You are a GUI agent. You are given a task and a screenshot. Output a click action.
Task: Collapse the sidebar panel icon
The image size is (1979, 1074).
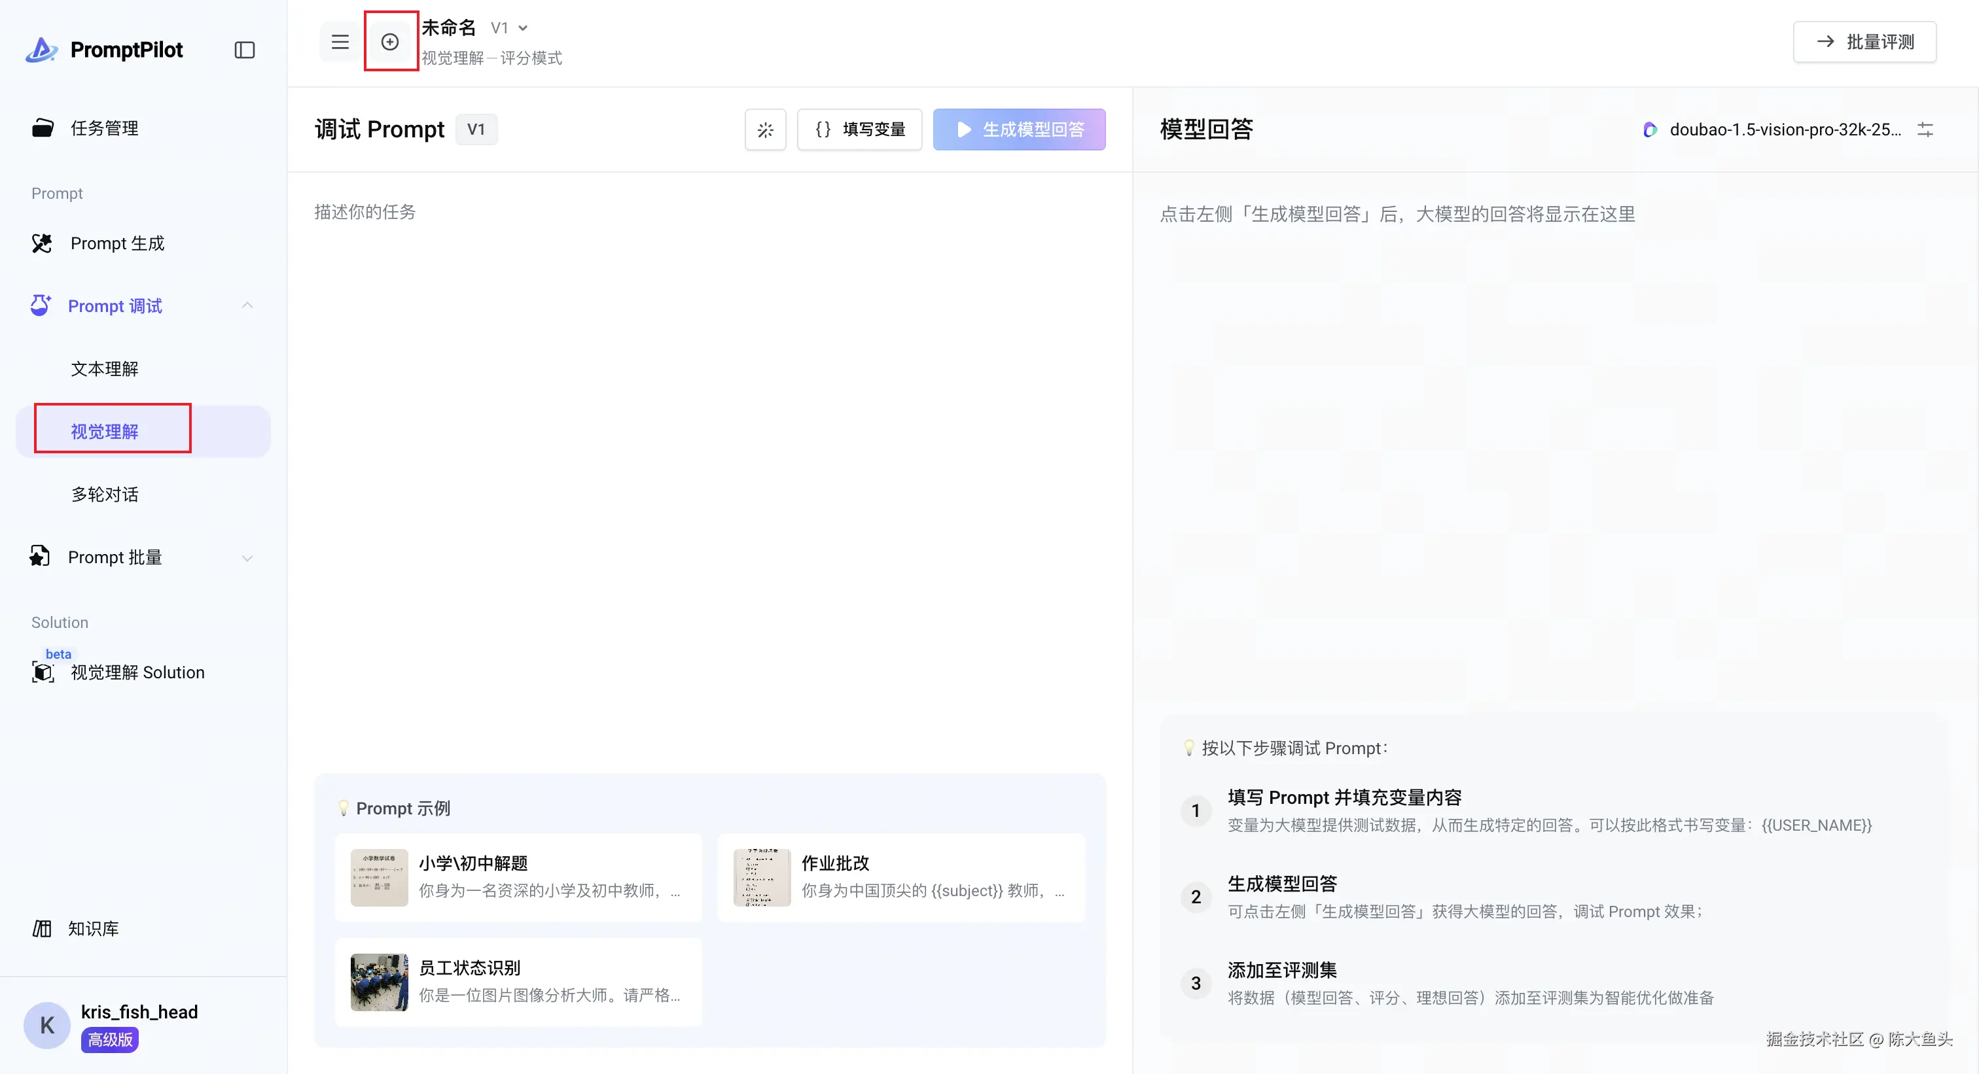pos(244,50)
